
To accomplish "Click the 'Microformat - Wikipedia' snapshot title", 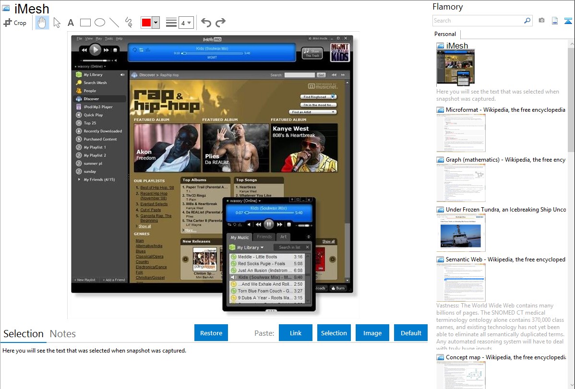I will (x=505, y=110).
